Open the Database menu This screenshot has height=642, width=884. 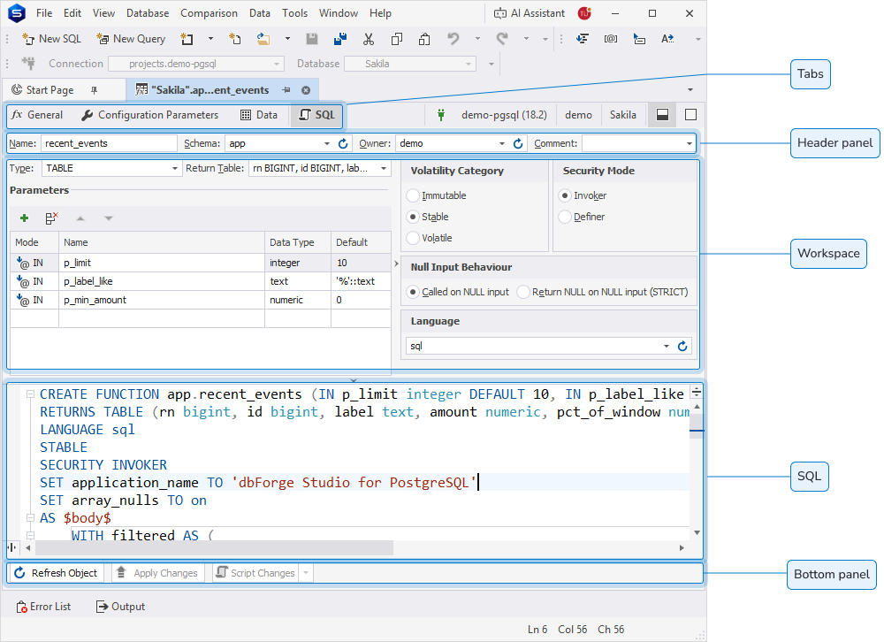pos(148,13)
